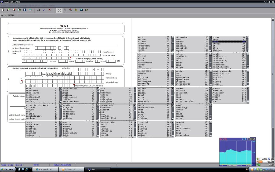Click the system tray clock
The height and width of the screenshot is (172, 275).
[x=272, y=170]
